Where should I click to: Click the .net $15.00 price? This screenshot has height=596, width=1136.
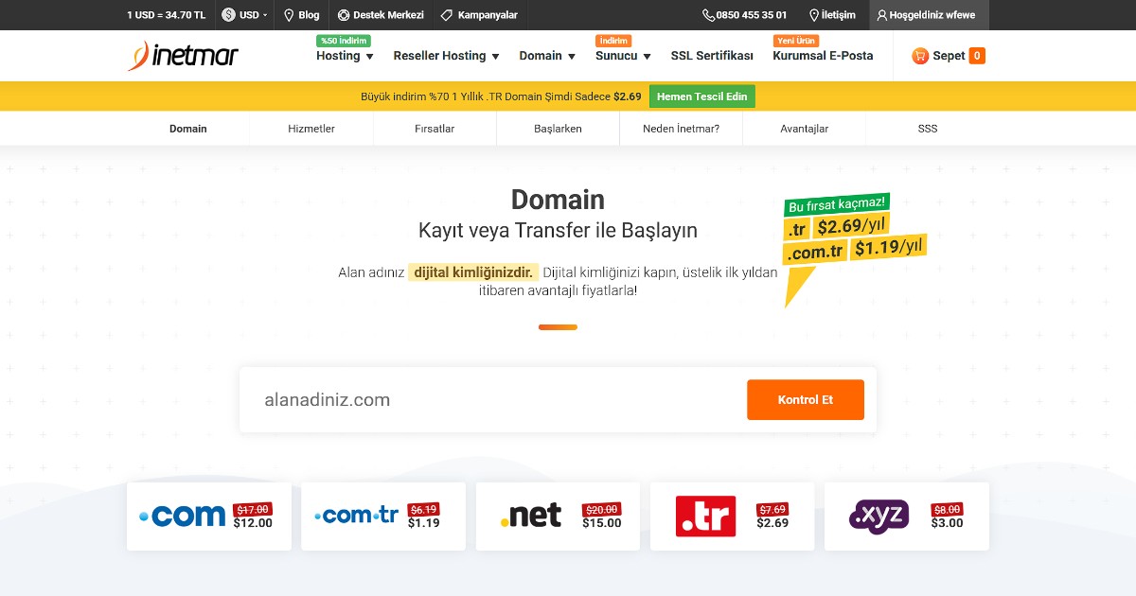602,523
